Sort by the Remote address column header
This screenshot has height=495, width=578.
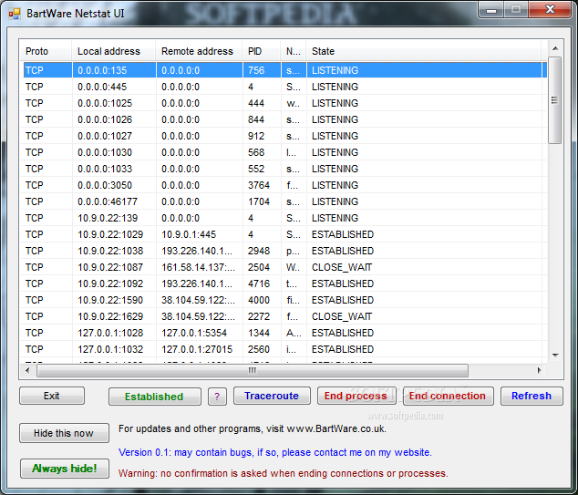(x=199, y=51)
